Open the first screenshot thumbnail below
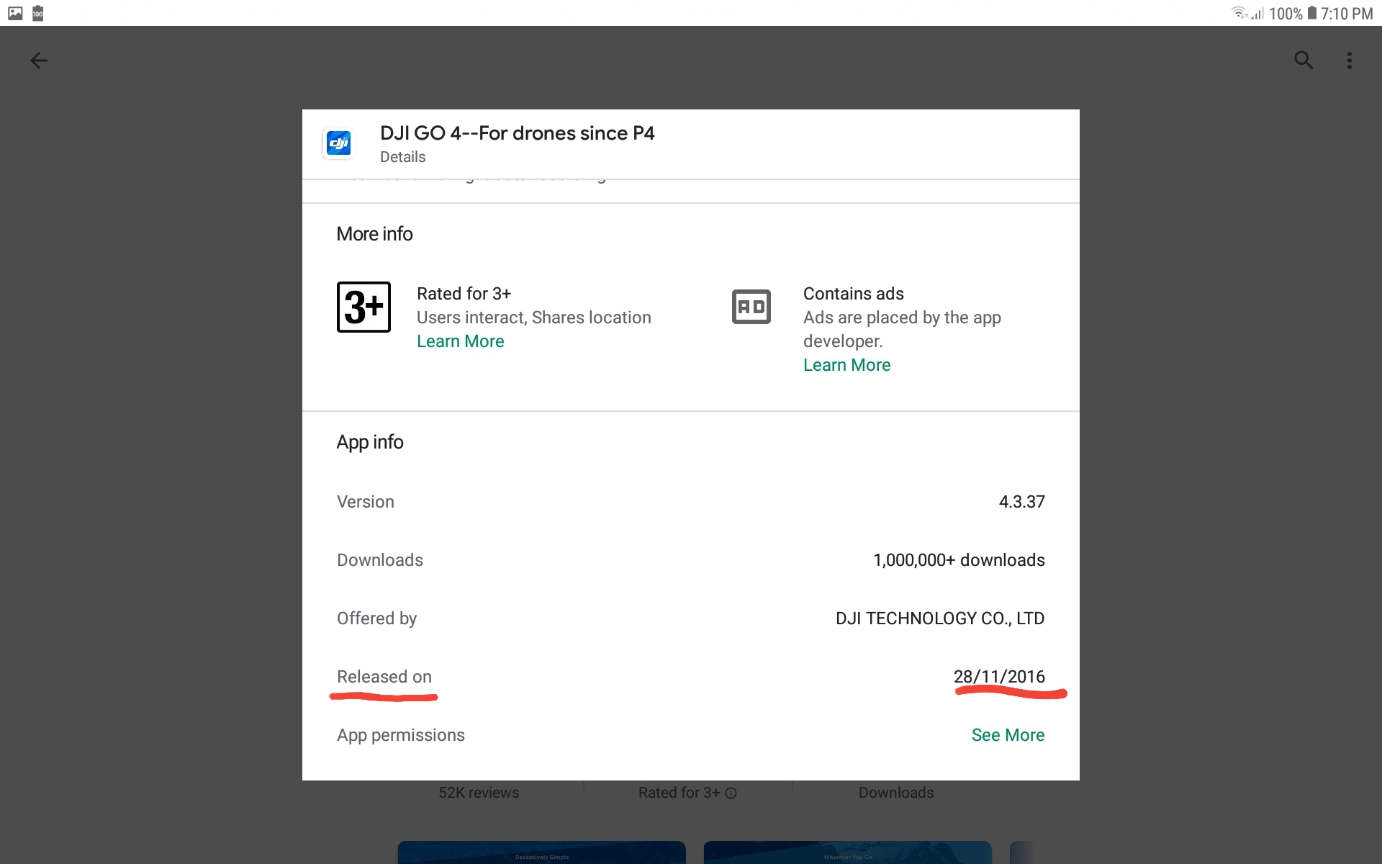 [542, 852]
